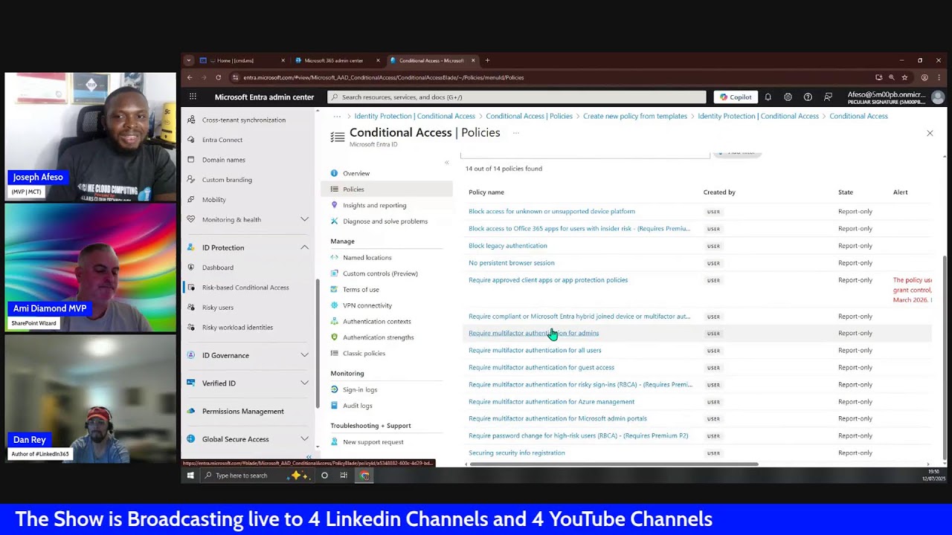Screen dimensions: 952x535
Task: Open Risky workload identities
Action: tap(237, 328)
